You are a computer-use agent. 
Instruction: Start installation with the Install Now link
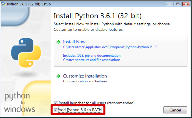[74, 42]
